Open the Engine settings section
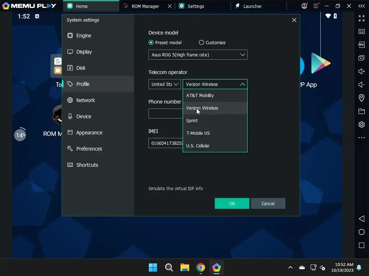This screenshot has width=369, height=276. tap(98, 36)
